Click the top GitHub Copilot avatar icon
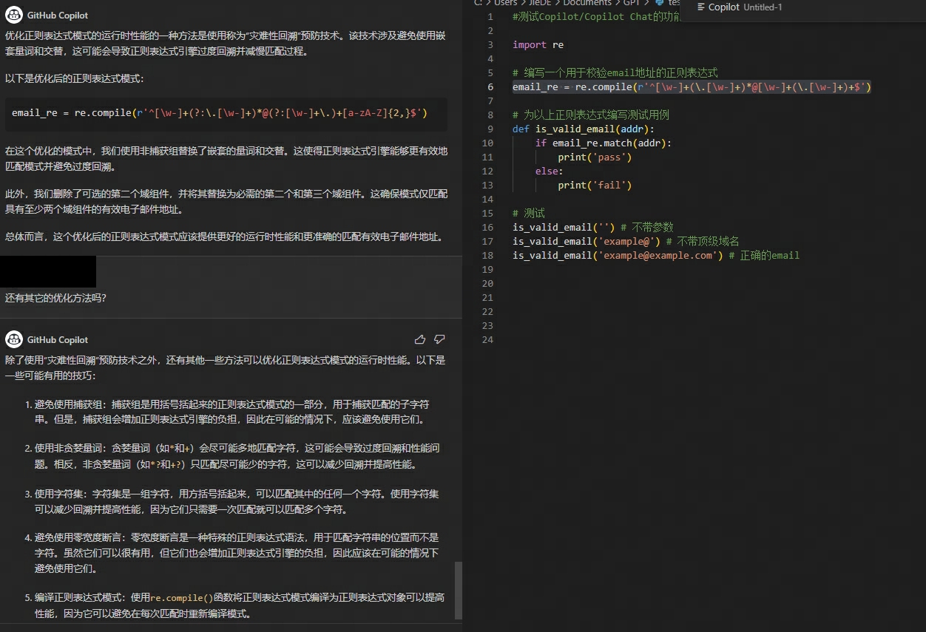The height and width of the screenshot is (632, 926). click(15, 14)
